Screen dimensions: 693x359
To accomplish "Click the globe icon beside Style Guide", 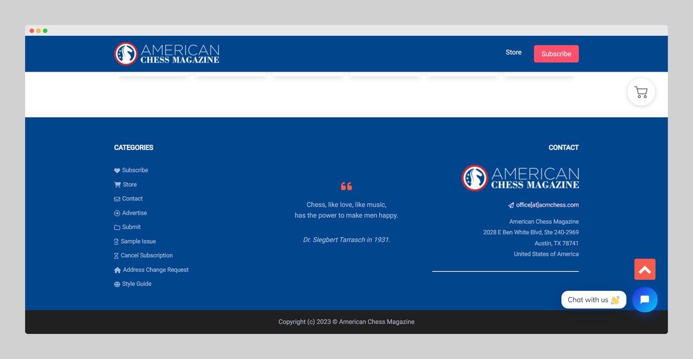I will [x=117, y=285].
